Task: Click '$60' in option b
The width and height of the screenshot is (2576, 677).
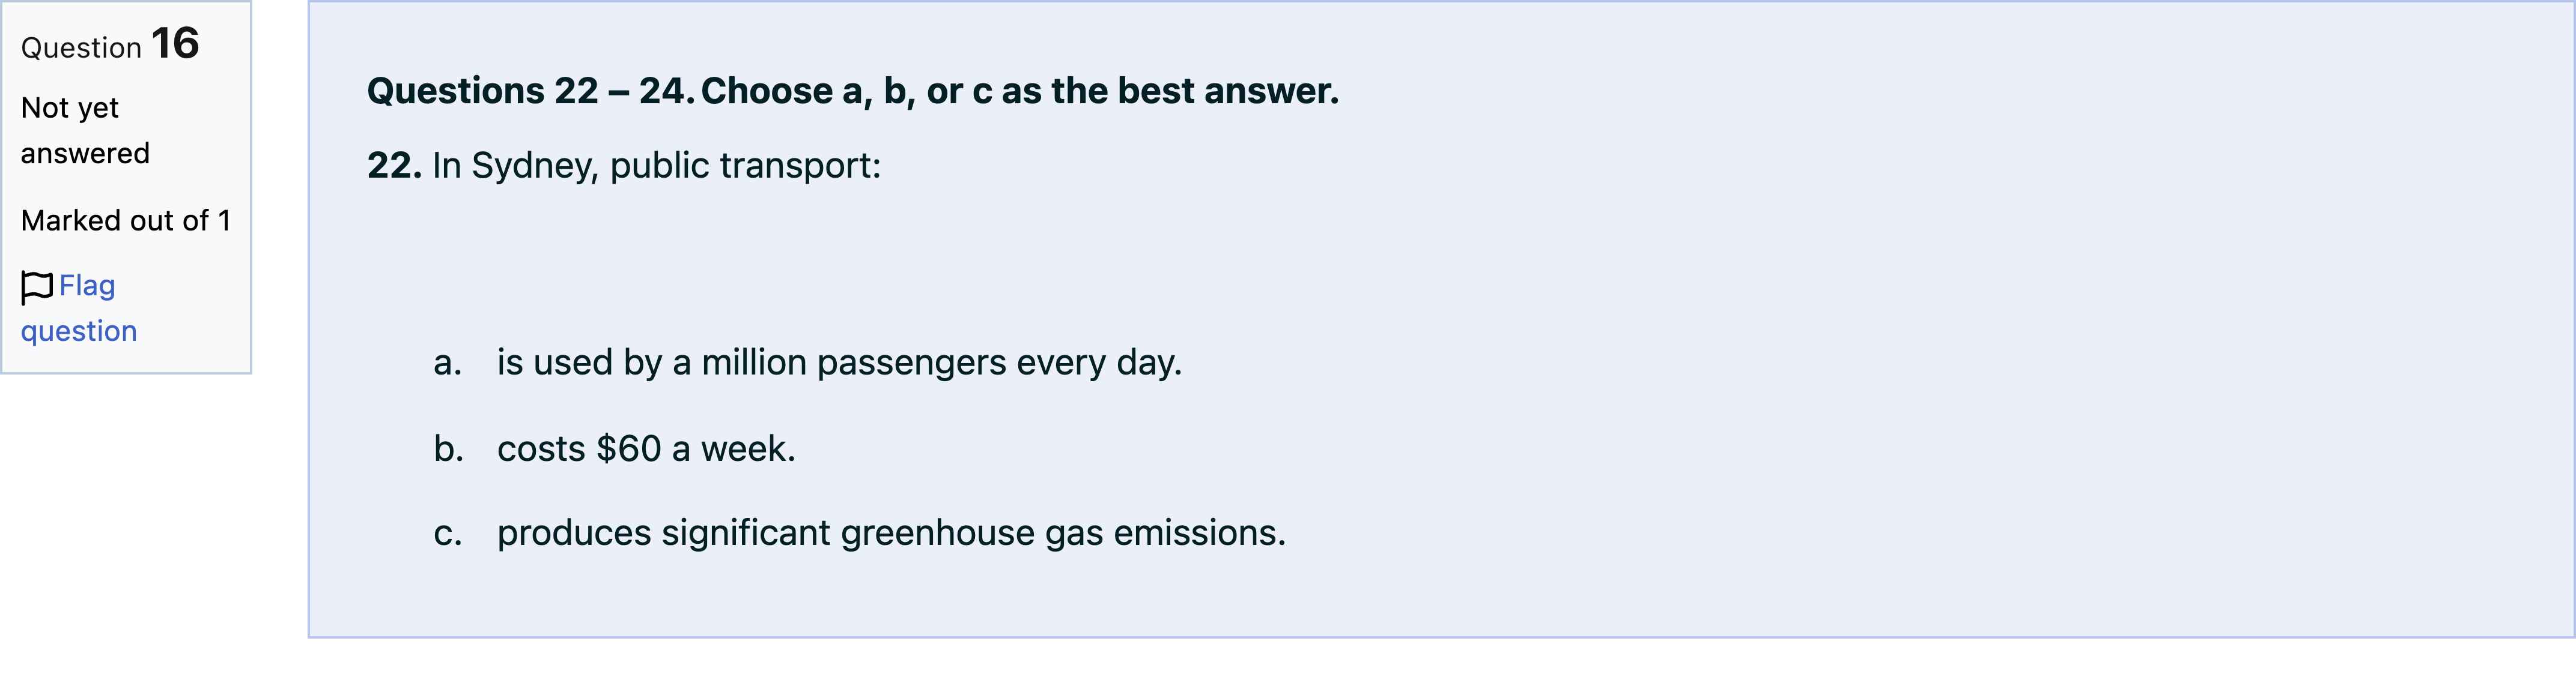Action: tap(629, 448)
